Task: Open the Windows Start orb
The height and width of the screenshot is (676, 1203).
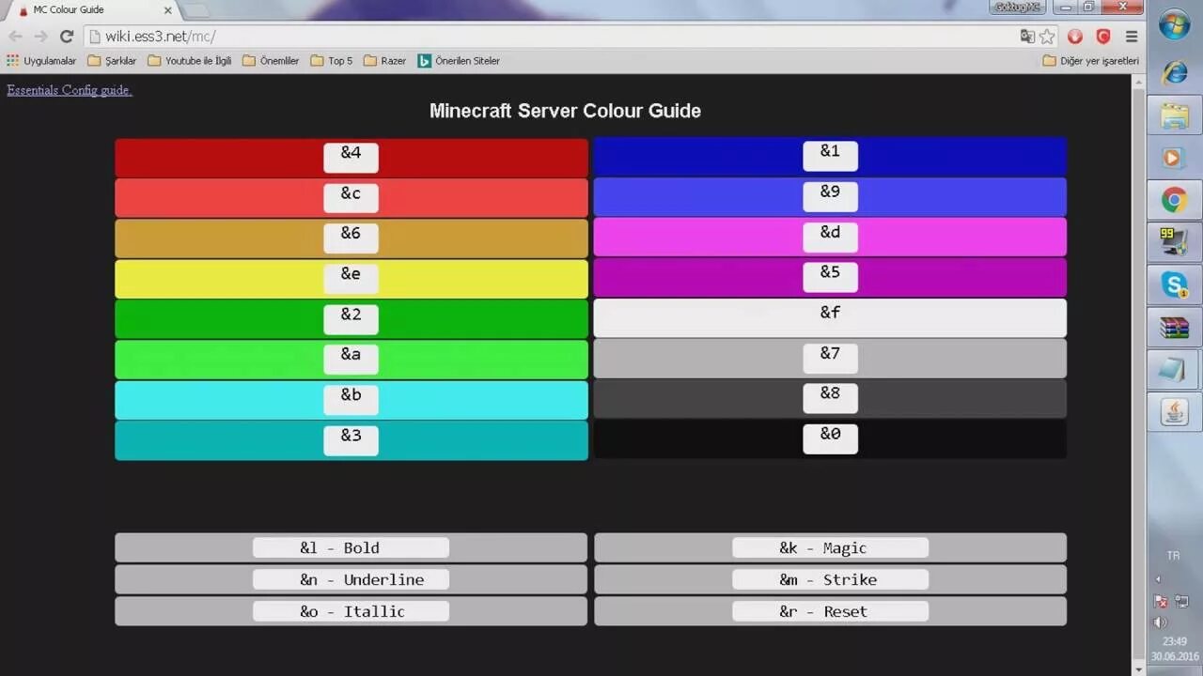Action: [x=1175, y=24]
